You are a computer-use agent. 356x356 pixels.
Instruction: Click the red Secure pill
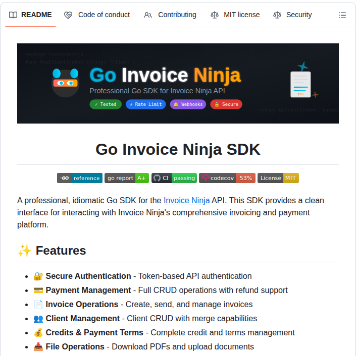(226, 104)
